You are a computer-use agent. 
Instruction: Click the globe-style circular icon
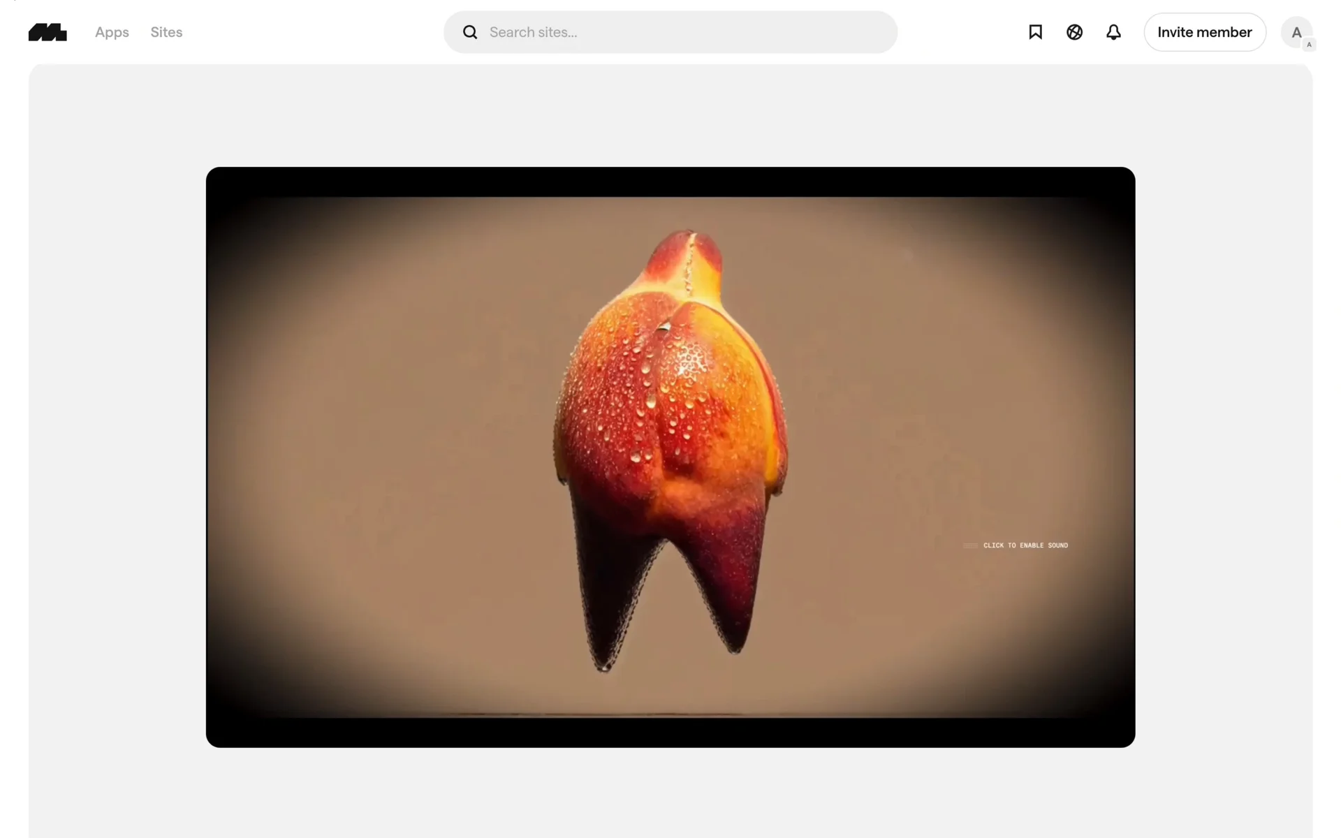1074,32
